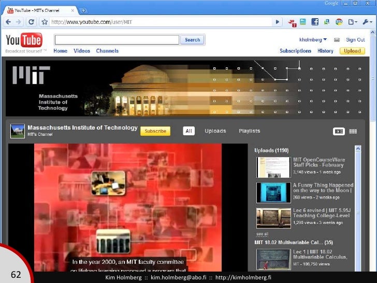This screenshot has height=283, width=377.
Task: Open the red extension icon with badge 2
Action: click(292, 23)
